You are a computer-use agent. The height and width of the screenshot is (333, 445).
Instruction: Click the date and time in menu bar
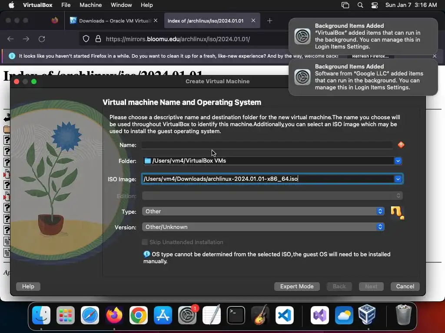coord(411,5)
